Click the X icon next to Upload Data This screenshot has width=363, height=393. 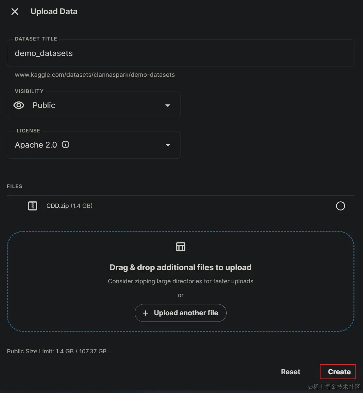[14, 12]
